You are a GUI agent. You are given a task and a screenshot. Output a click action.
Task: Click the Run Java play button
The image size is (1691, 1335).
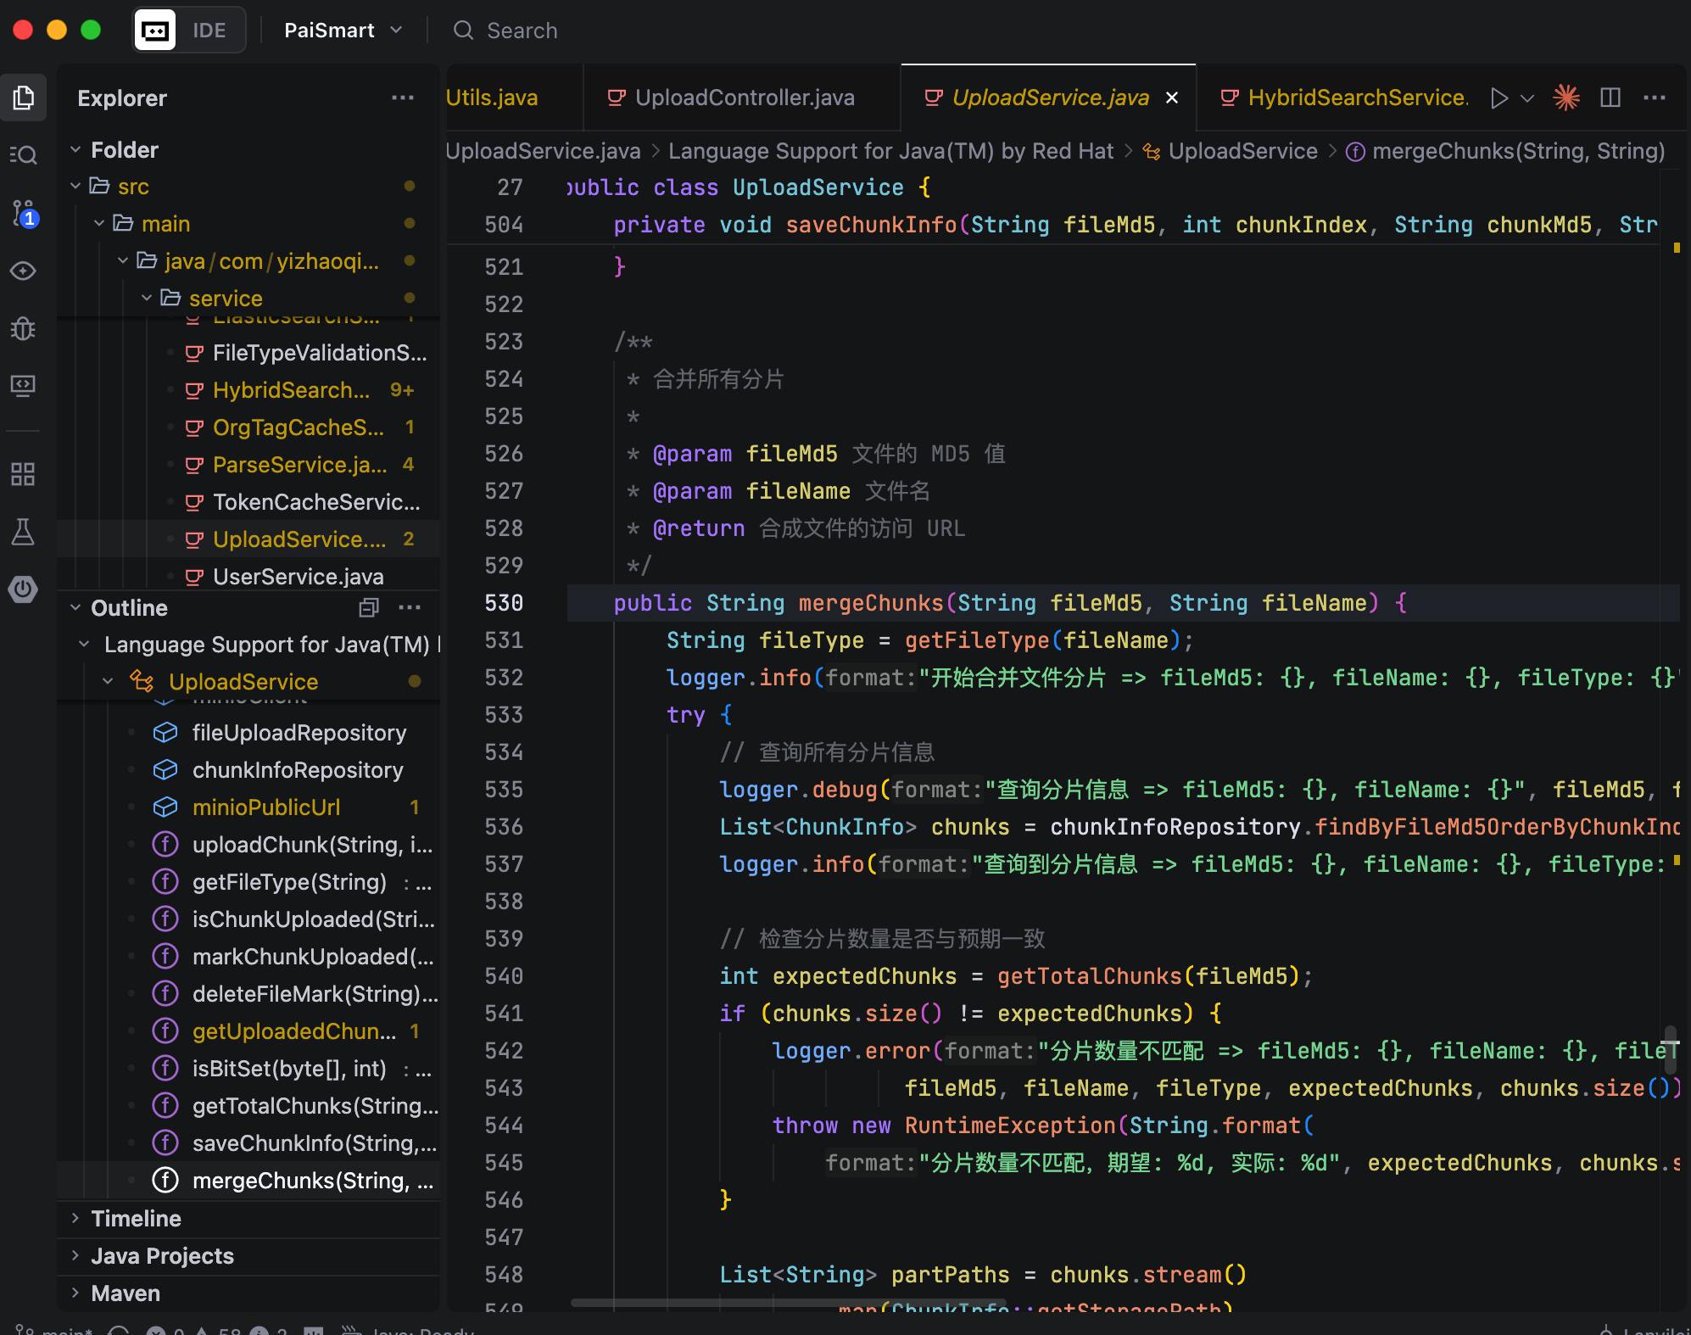click(1498, 98)
